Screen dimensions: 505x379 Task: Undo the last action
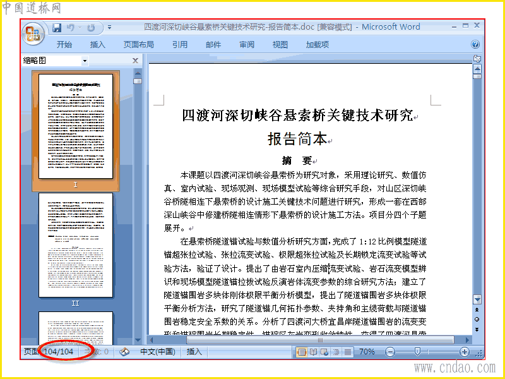(x=71, y=28)
